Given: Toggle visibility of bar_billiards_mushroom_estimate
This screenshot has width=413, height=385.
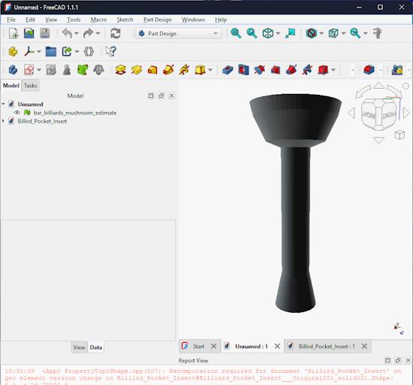Looking at the screenshot, I should click(x=17, y=113).
